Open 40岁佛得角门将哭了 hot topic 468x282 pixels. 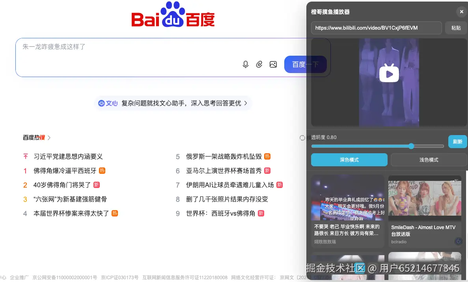tap(62, 185)
